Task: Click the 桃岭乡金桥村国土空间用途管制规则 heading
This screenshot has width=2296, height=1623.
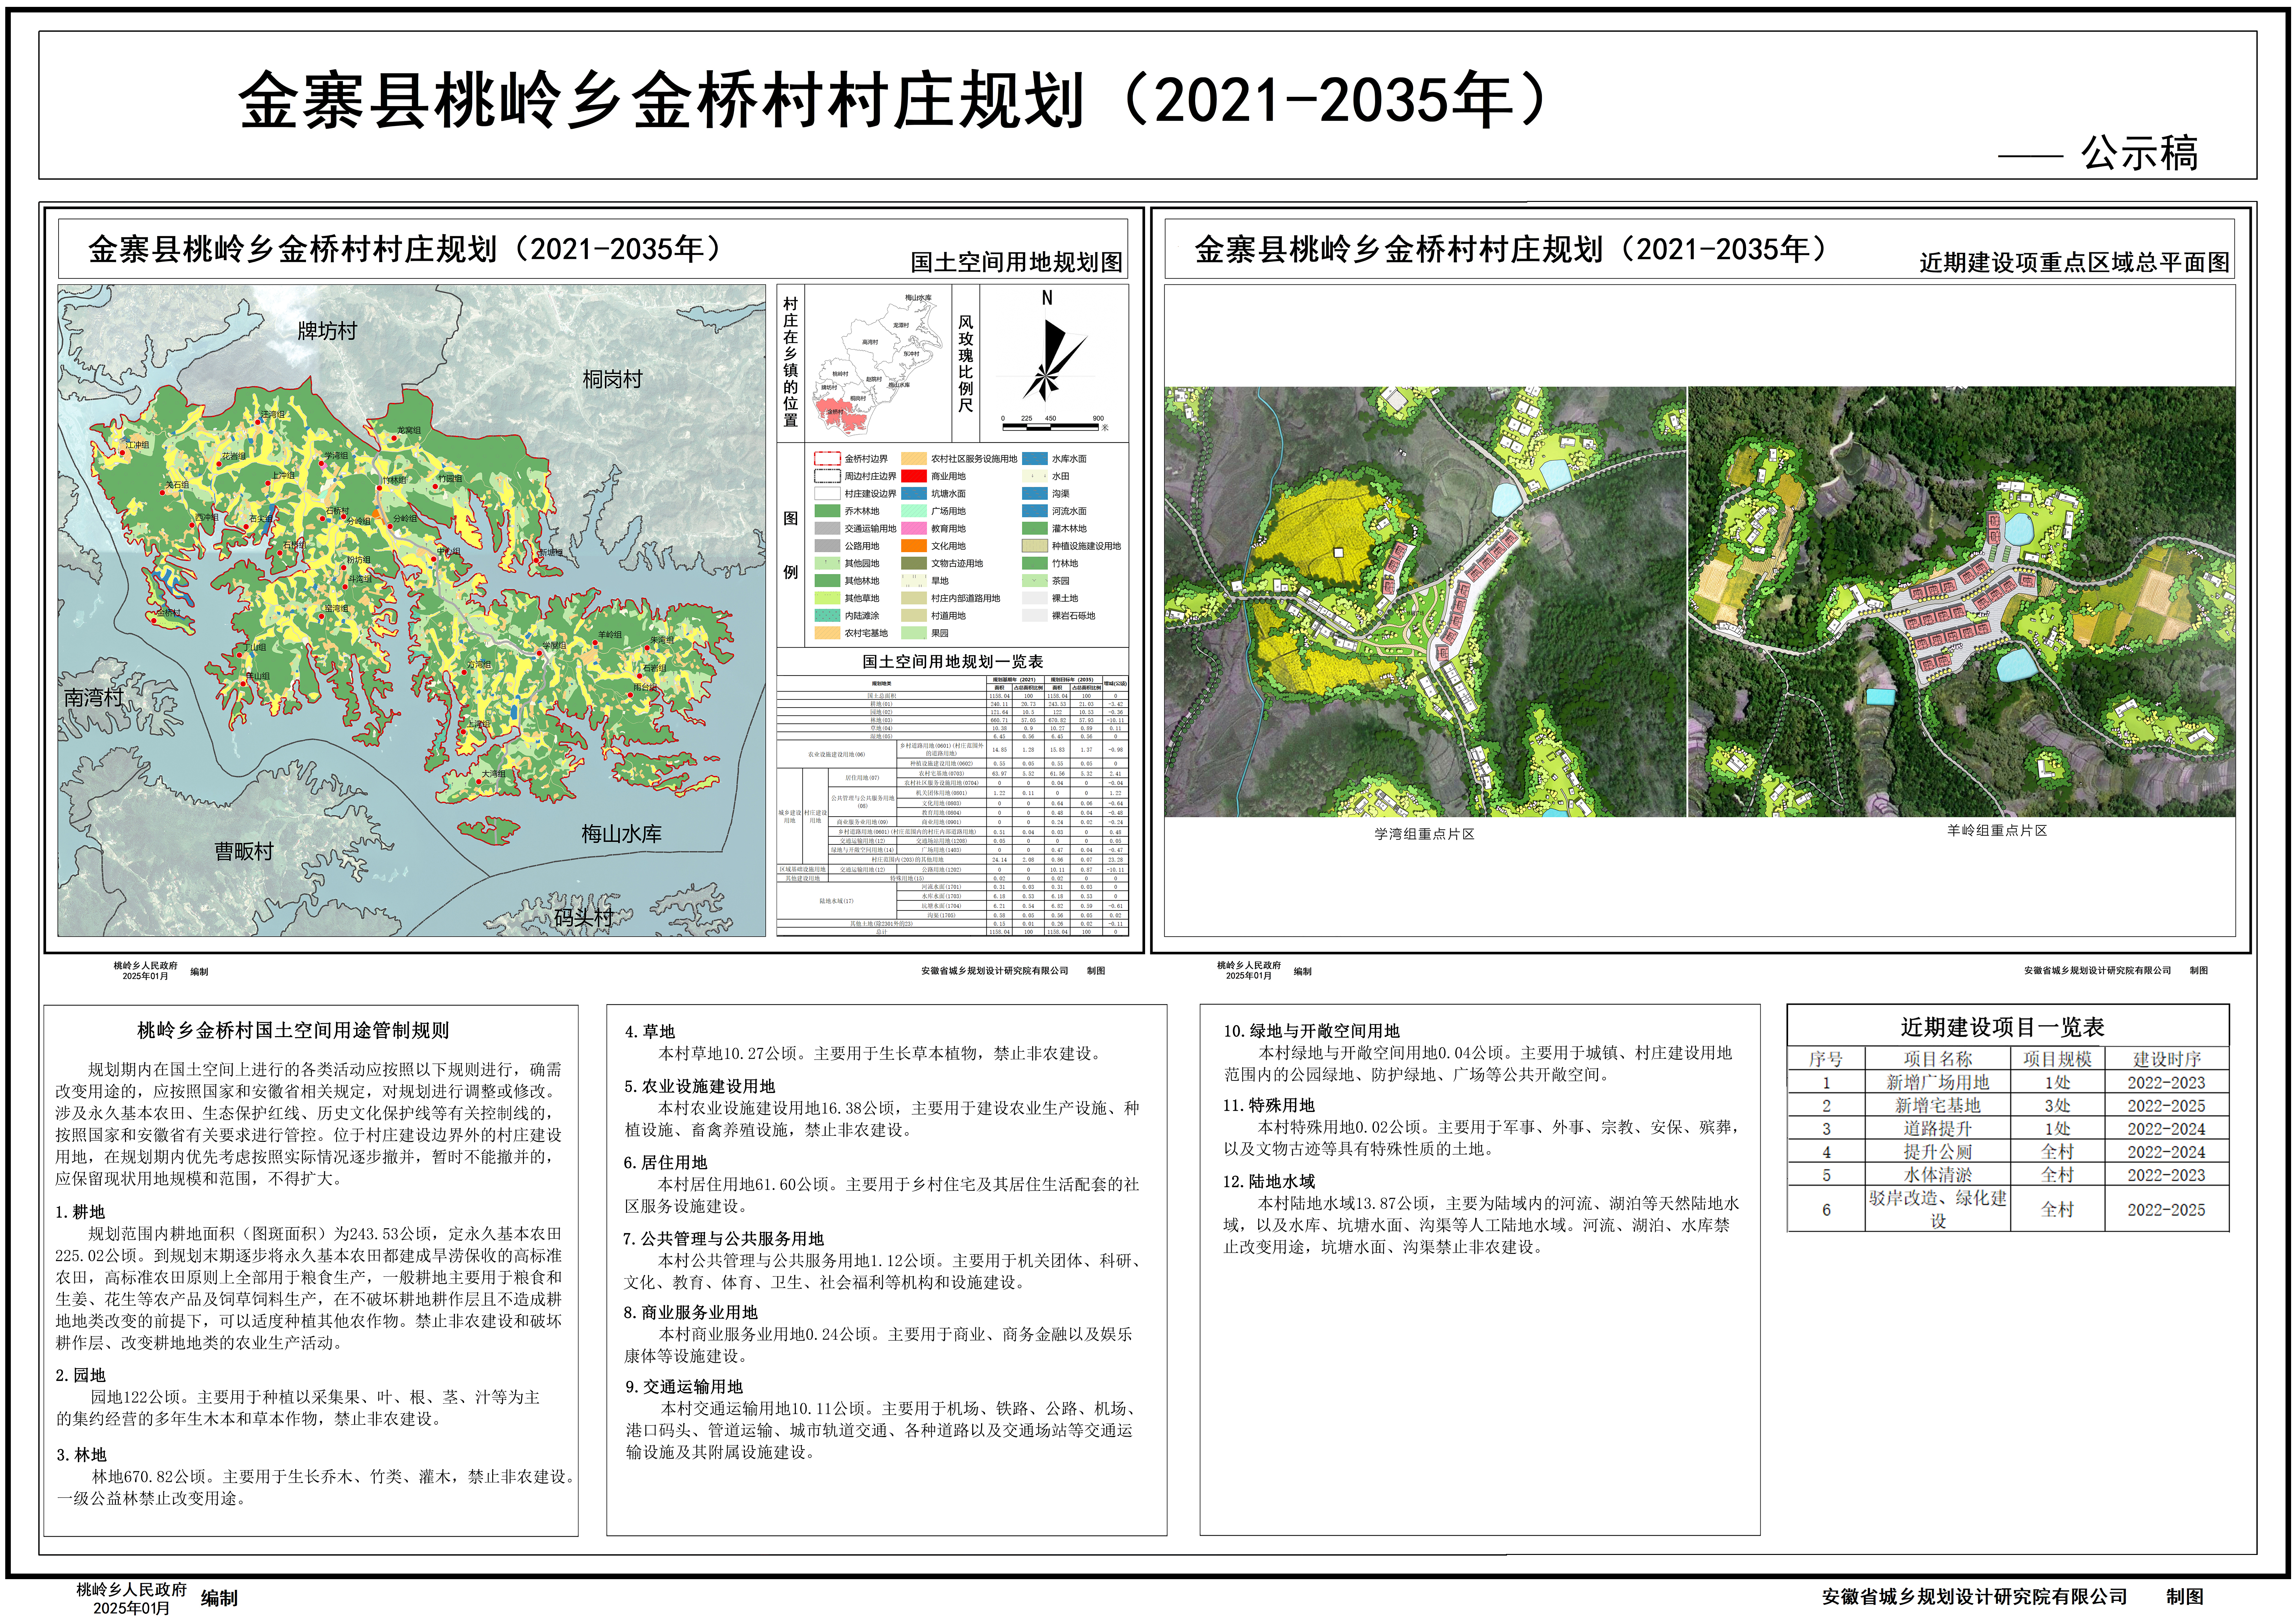Action: pos(293,1030)
